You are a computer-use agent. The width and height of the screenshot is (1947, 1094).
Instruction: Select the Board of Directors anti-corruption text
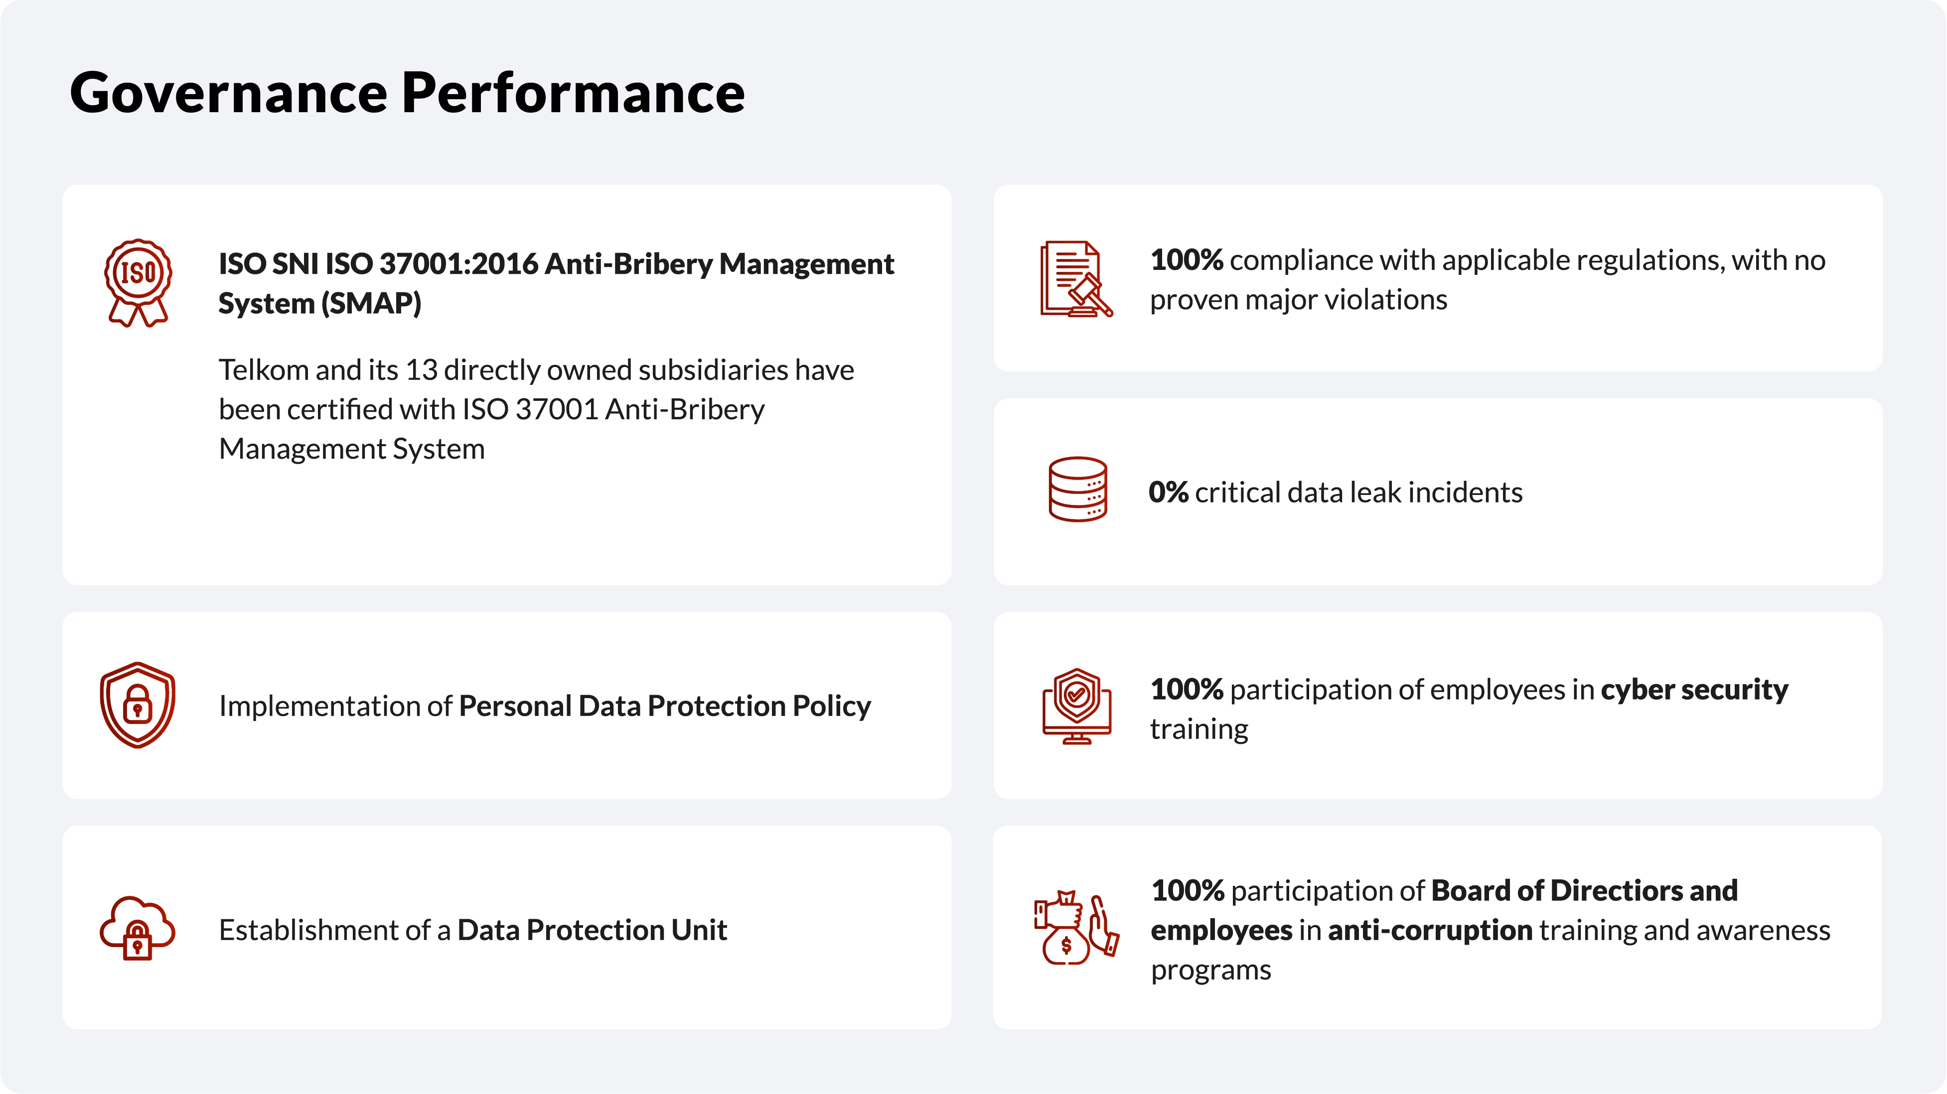pyautogui.click(x=1490, y=929)
